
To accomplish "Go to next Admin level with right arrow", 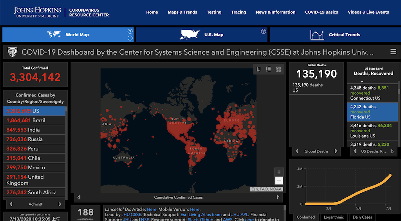I will 60,204.
